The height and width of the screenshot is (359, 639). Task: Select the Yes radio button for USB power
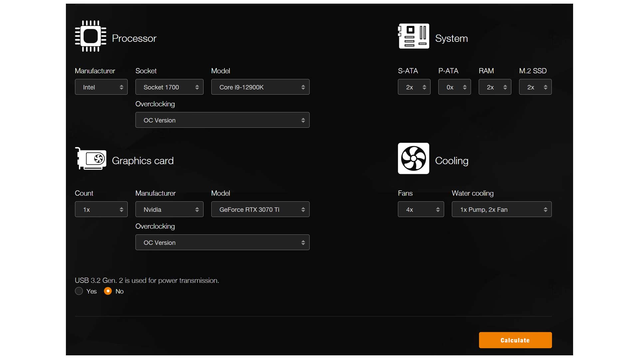[79, 291]
